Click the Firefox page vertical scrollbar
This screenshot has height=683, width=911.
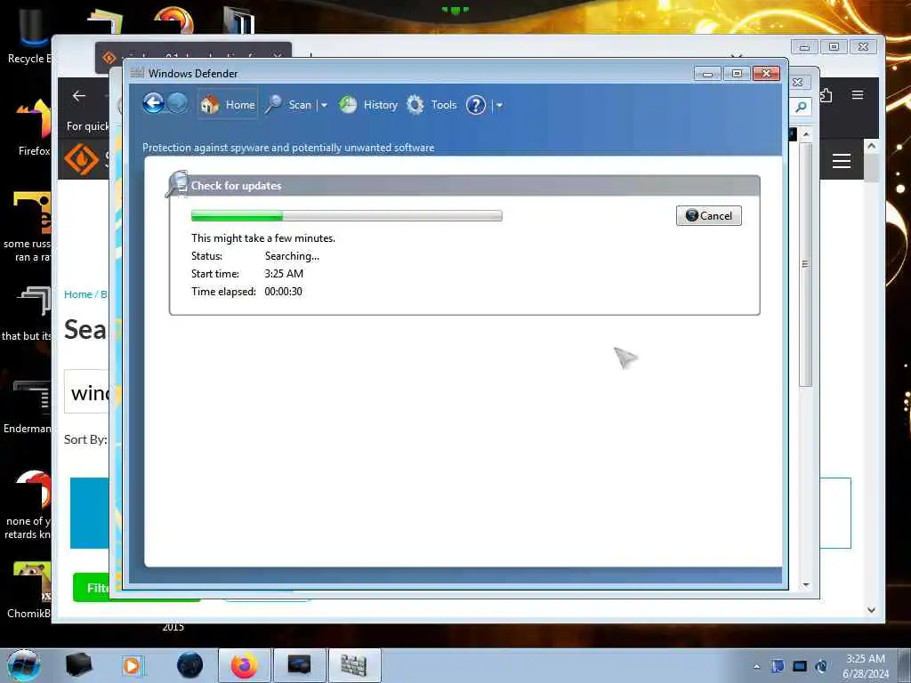(871, 377)
